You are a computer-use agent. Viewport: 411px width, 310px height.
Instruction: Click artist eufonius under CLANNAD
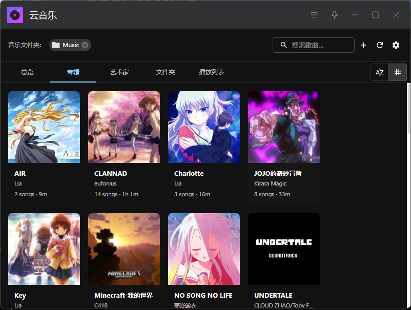106,183
